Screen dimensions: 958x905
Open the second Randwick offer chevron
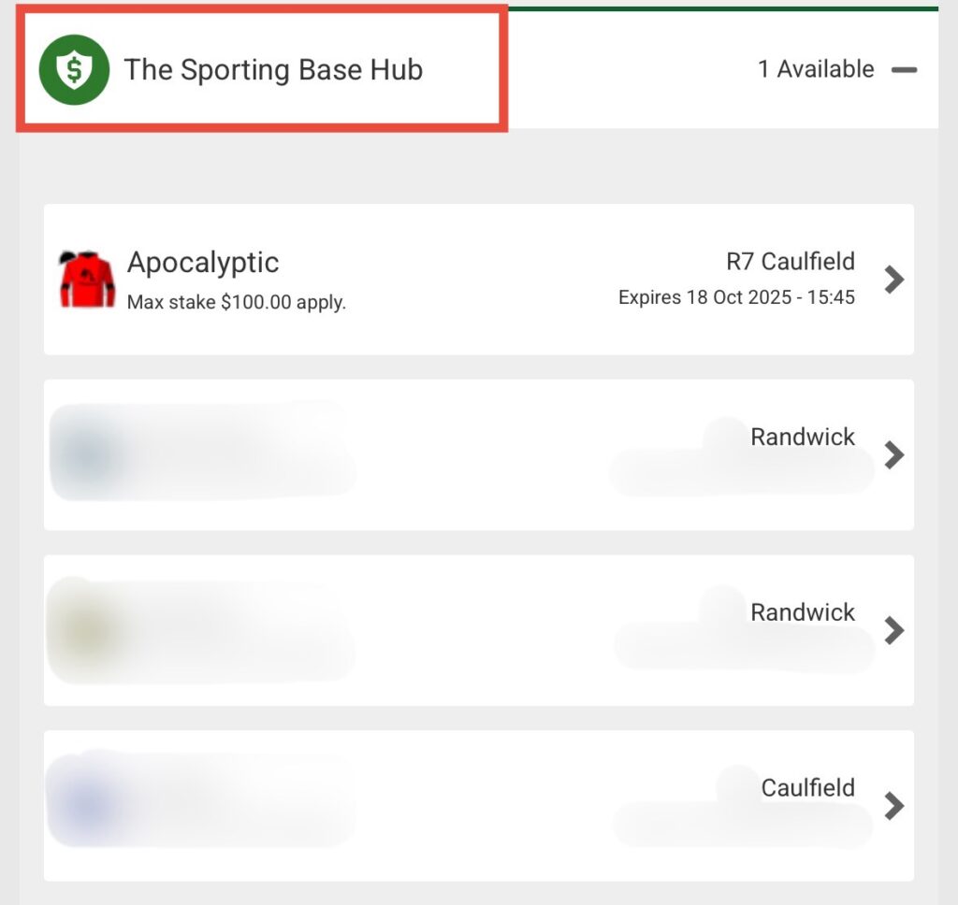[893, 630]
